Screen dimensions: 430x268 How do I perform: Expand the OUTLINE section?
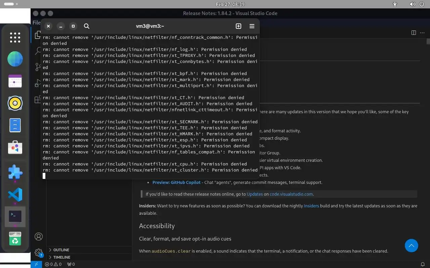(60, 250)
